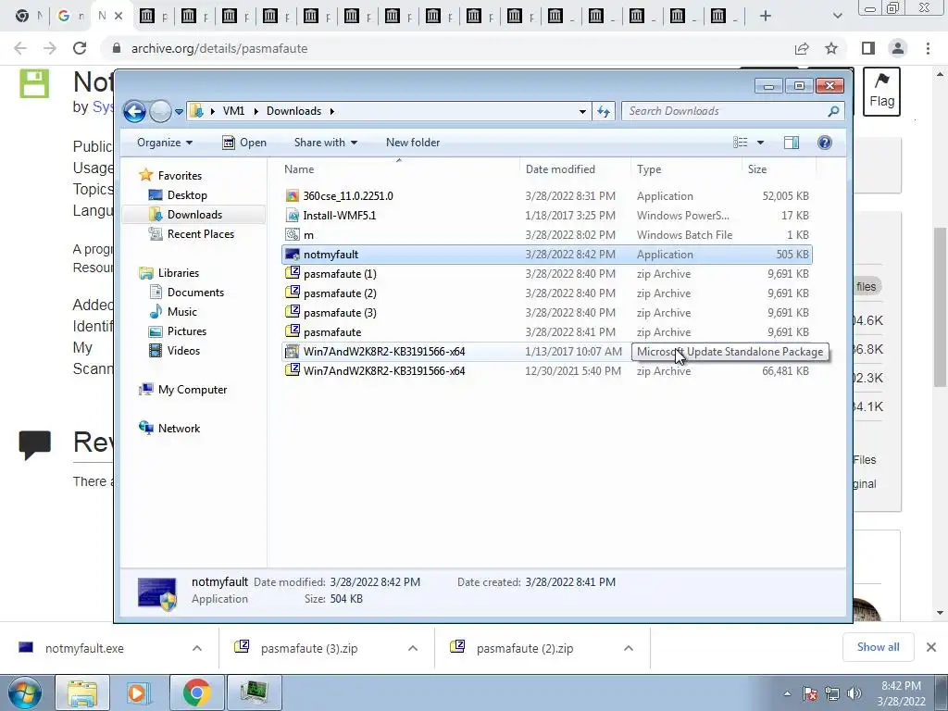Select Favorites in navigation pane
The image size is (948, 711).
[180, 176]
